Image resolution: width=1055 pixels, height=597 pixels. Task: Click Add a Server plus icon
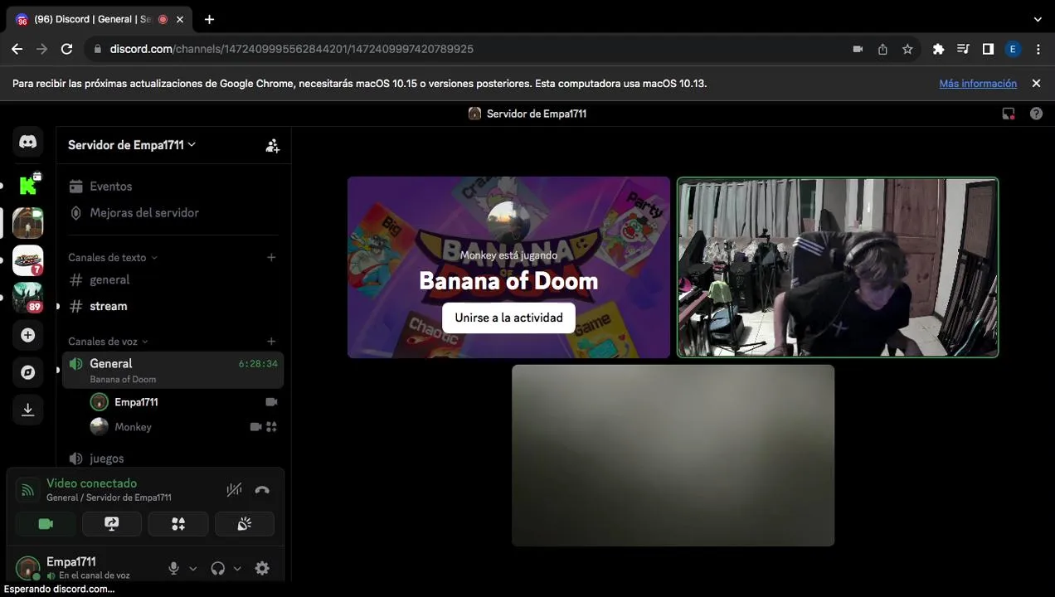(28, 335)
